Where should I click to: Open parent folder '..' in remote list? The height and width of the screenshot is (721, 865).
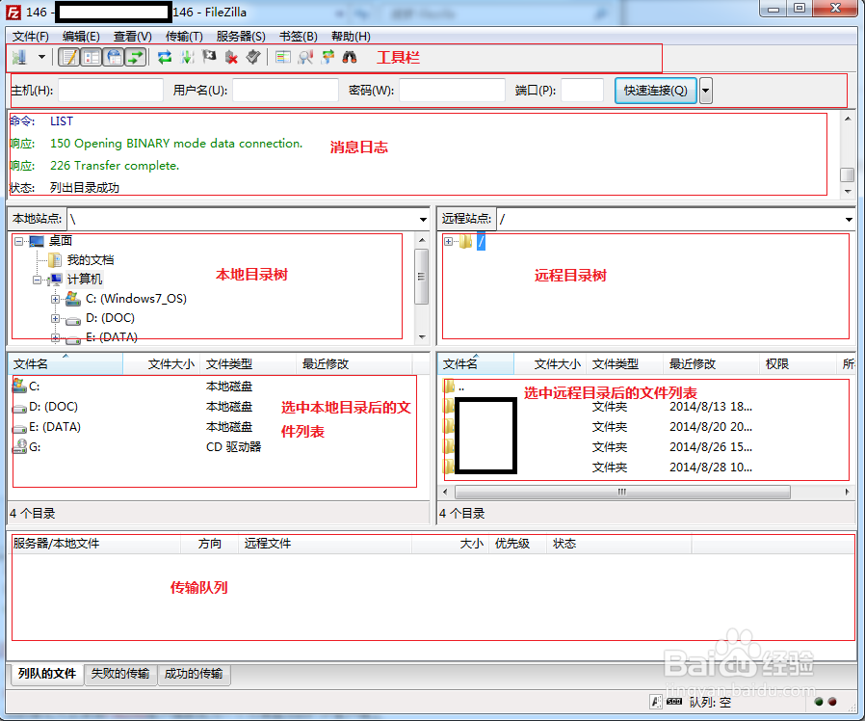tap(461, 387)
